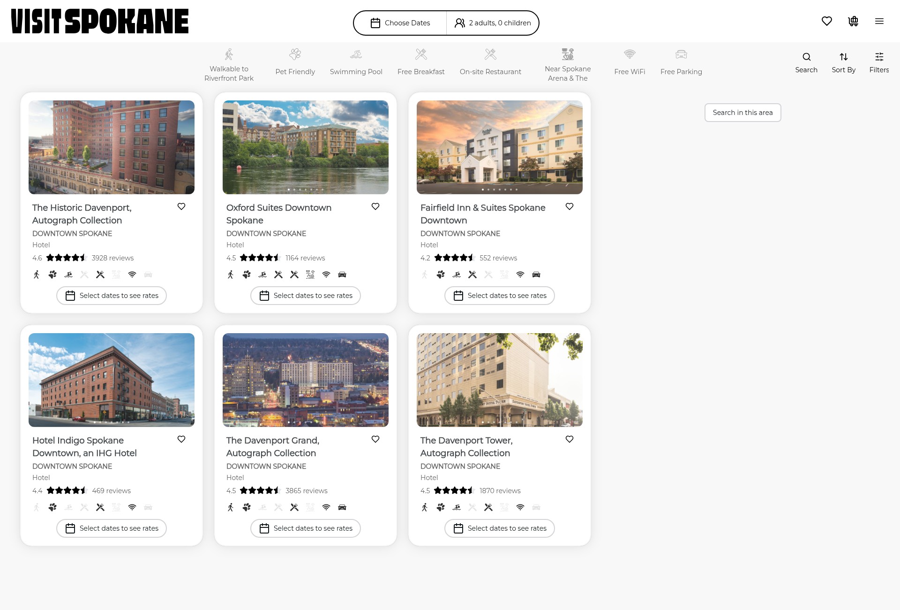The height and width of the screenshot is (610, 900).
Task: Favorite Hotel Indigo Spokane Downtown
Action: 181,439
